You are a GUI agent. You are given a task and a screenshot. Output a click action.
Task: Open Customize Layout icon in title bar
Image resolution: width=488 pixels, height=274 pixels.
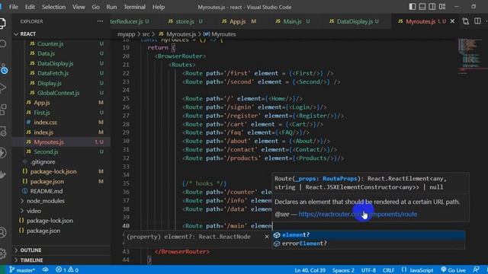(x=442, y=7)
